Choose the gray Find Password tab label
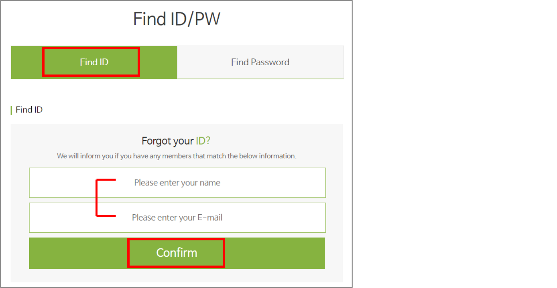The height and width of the screenshot is (288, 557). [x=260, y=62]
